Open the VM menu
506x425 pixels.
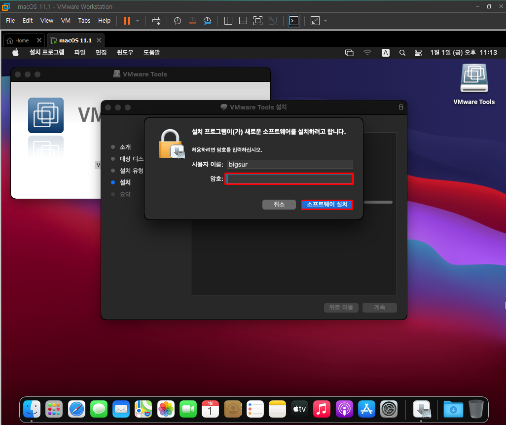point(66,21)
